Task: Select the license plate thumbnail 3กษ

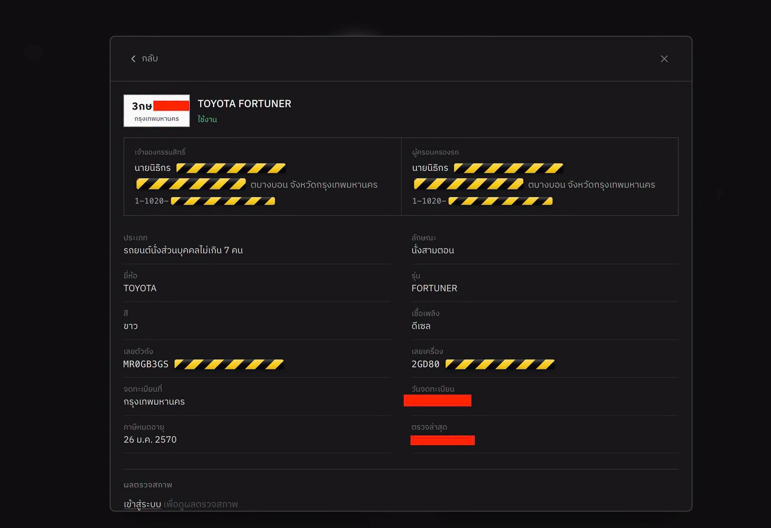Action: pos(157,111)
